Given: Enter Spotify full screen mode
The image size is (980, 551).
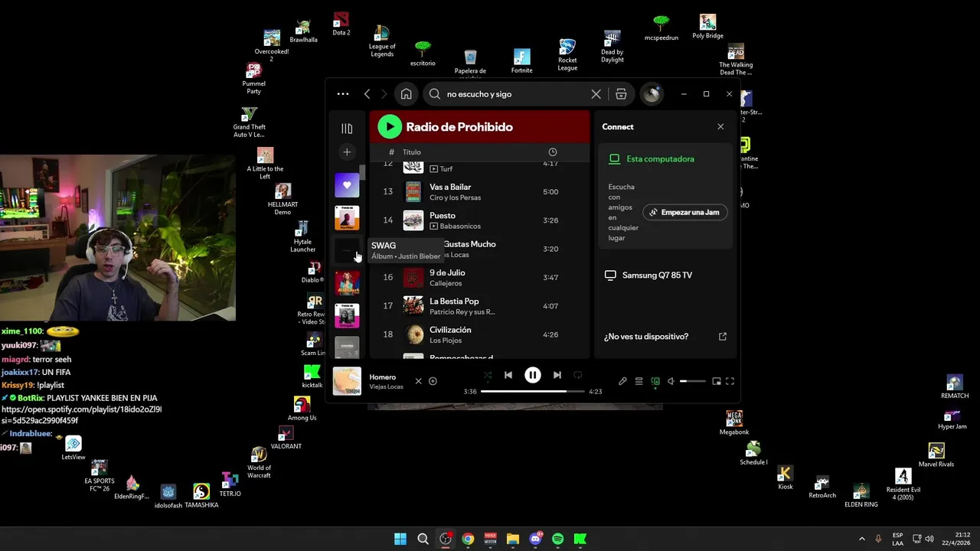Looking at the screenshot, I should coord(730,381).
